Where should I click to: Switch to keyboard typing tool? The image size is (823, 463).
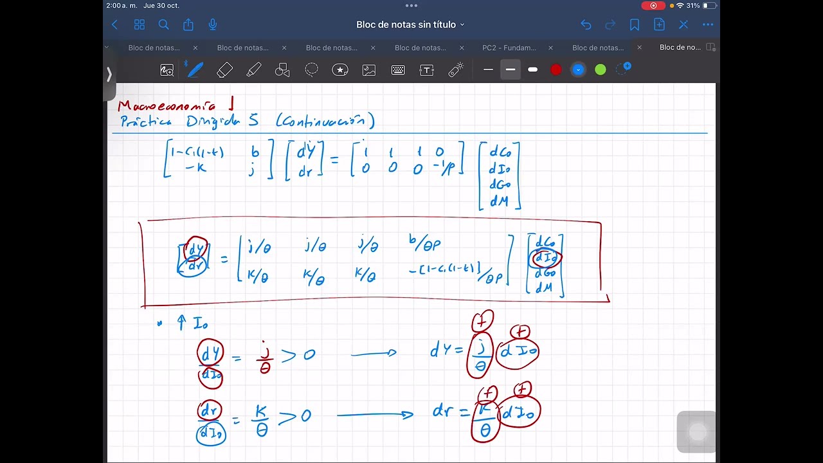coord(398,70)
